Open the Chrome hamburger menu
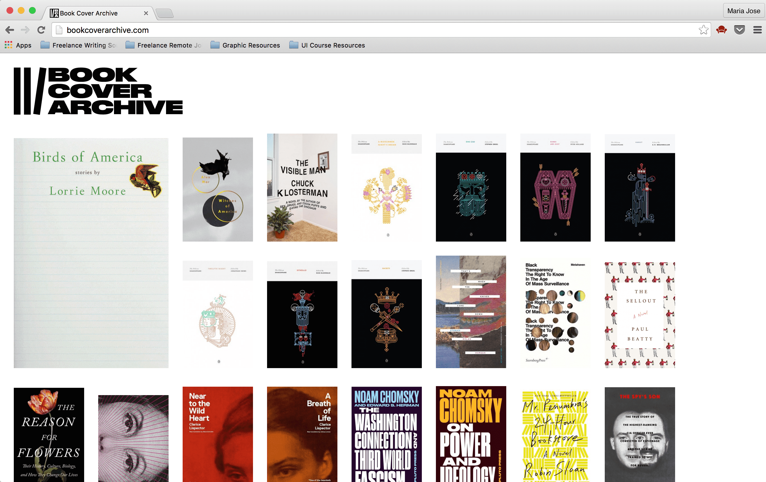The image size is (766, 482). tap(757, 30)
